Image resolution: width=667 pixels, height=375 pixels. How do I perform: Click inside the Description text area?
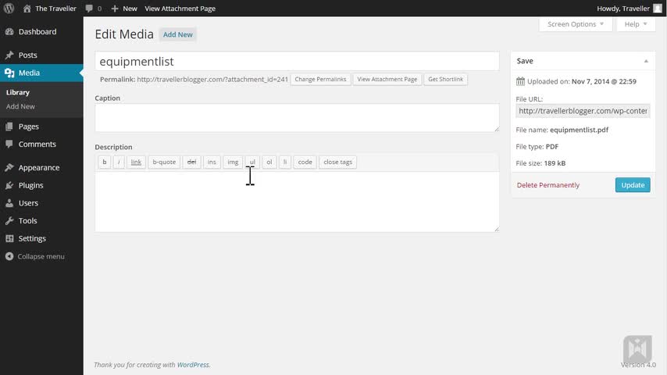pos(297,202)
